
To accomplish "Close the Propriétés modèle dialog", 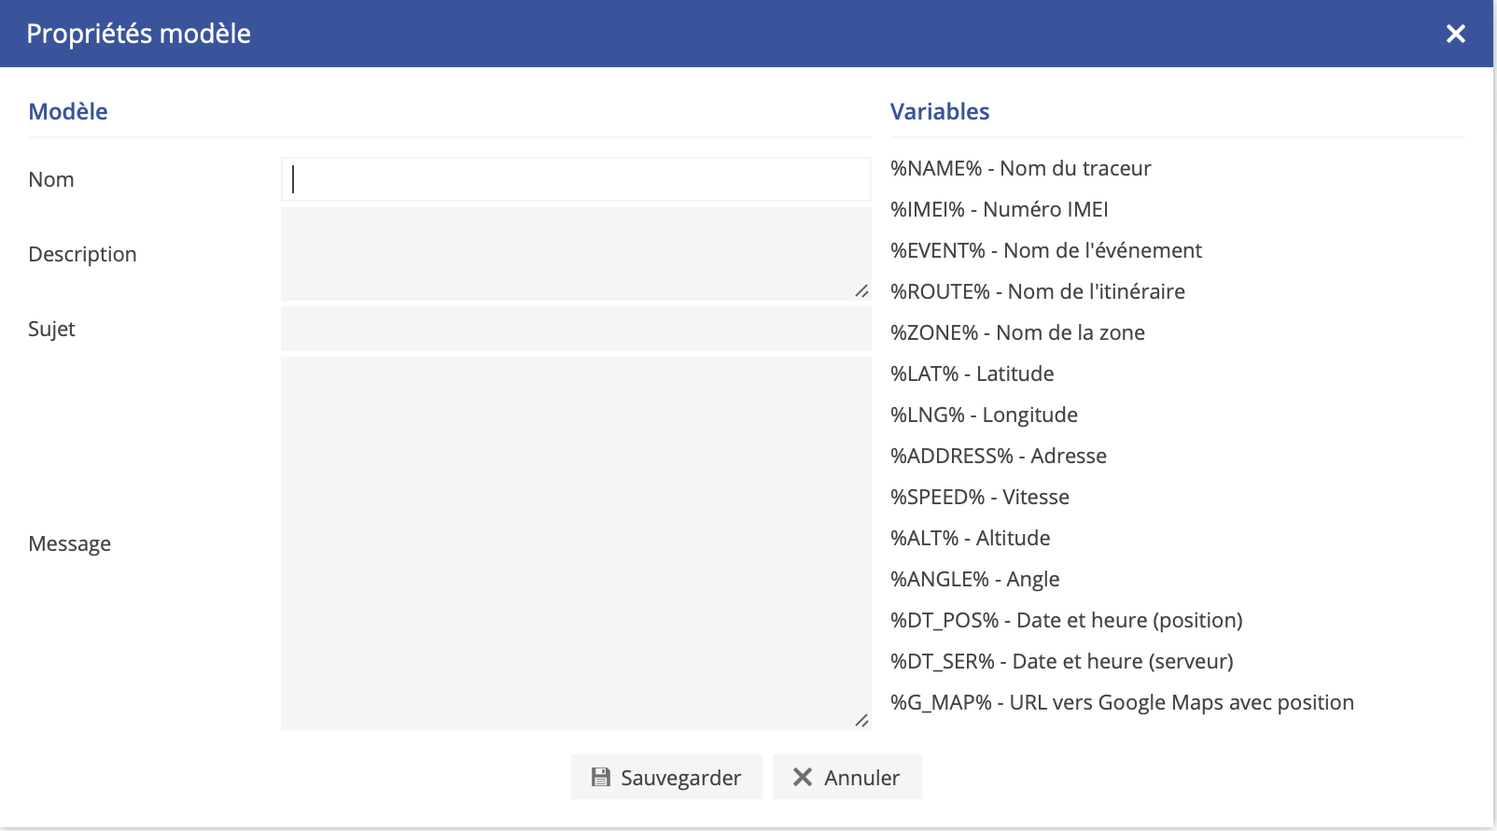I will click(x=1455, y=35).
